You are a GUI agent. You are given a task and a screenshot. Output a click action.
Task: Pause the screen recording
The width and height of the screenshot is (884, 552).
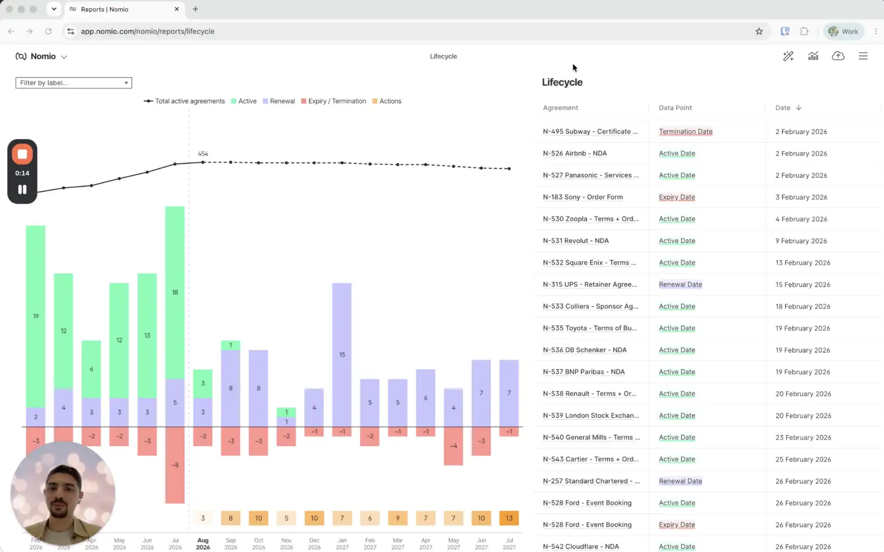(x=22, y=189)
